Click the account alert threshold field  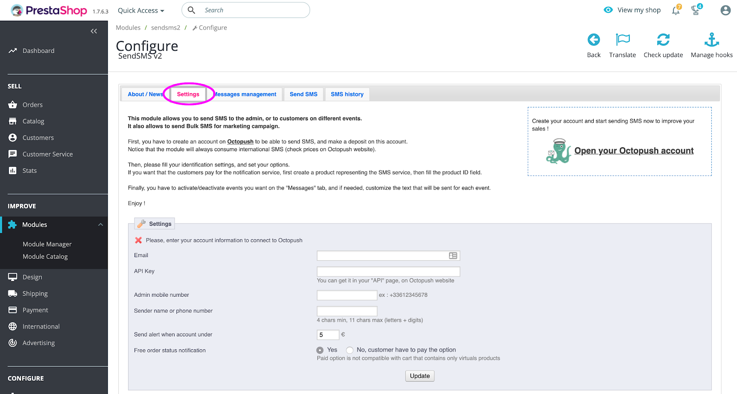pyautogui.click(x=328, y=335)
